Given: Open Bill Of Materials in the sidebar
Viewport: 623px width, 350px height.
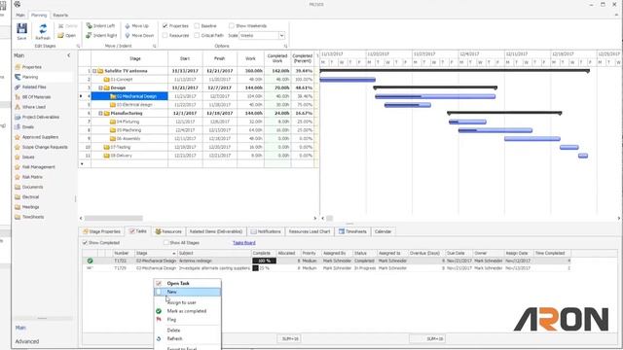Looking at the screenshot, I should tap(36, 97).
